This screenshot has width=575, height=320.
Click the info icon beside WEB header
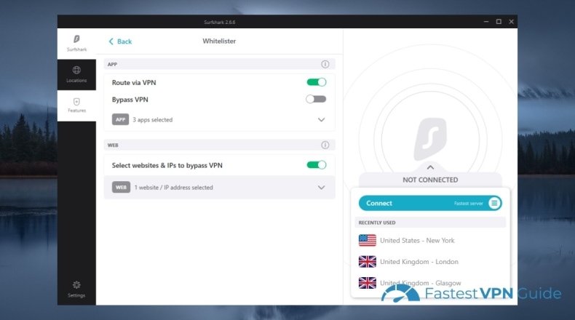(325, 145)
